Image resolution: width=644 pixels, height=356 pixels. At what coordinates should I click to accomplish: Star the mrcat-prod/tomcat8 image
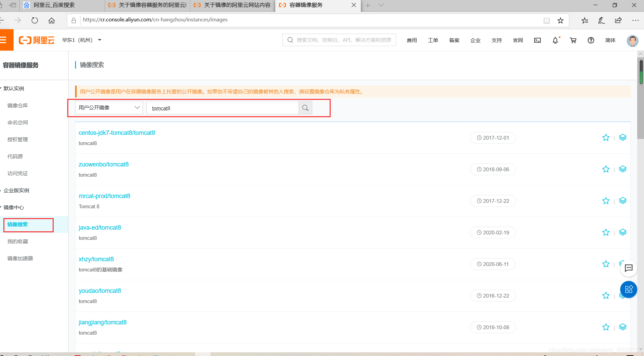click(x=606, y=201)
